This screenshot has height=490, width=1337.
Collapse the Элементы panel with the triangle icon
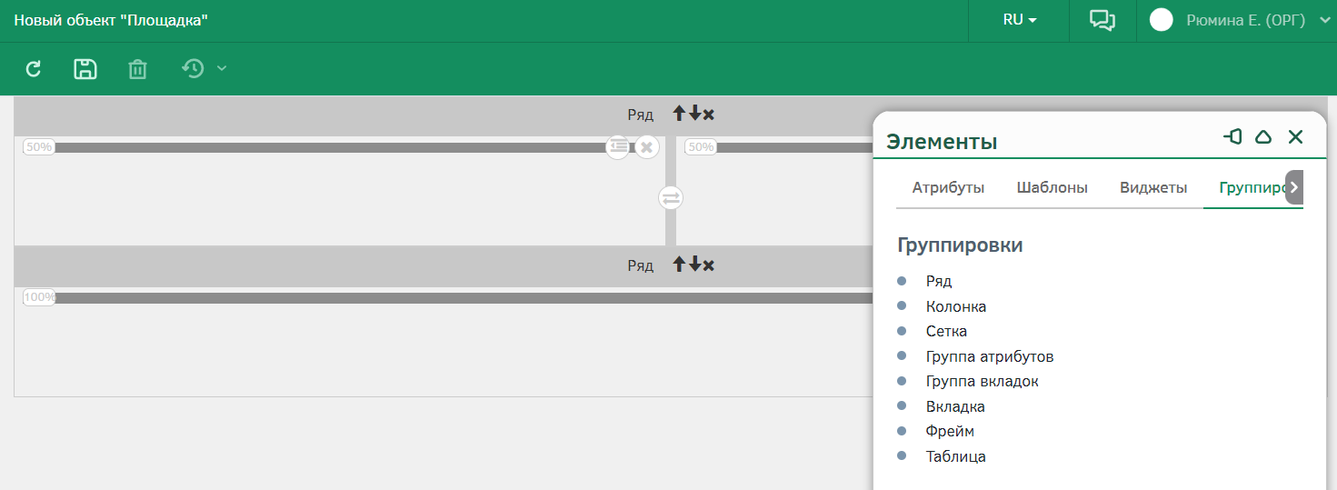coord(1263,137)
